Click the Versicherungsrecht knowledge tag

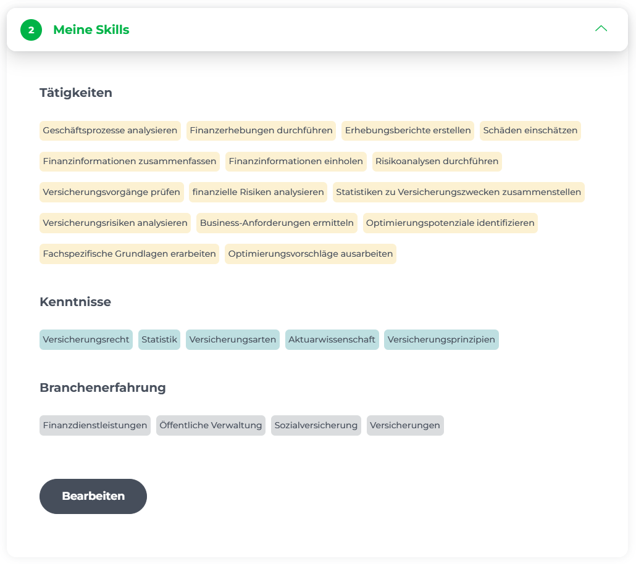pyautogui.click(x=86, y=340)
